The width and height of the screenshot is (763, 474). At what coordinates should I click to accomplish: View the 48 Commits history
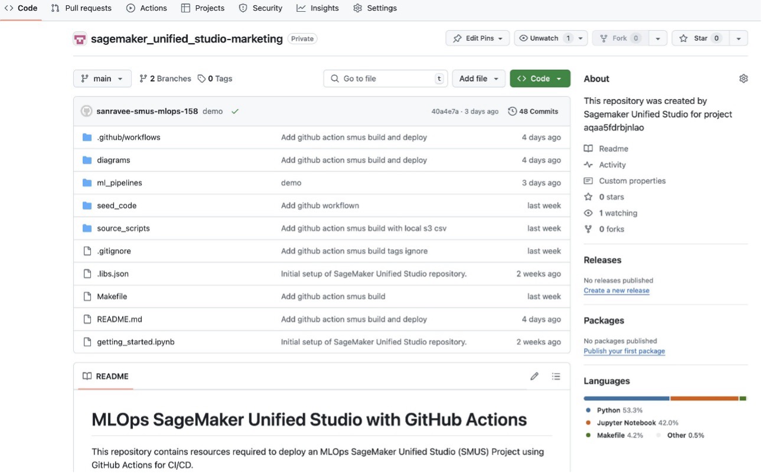point(533,111)
